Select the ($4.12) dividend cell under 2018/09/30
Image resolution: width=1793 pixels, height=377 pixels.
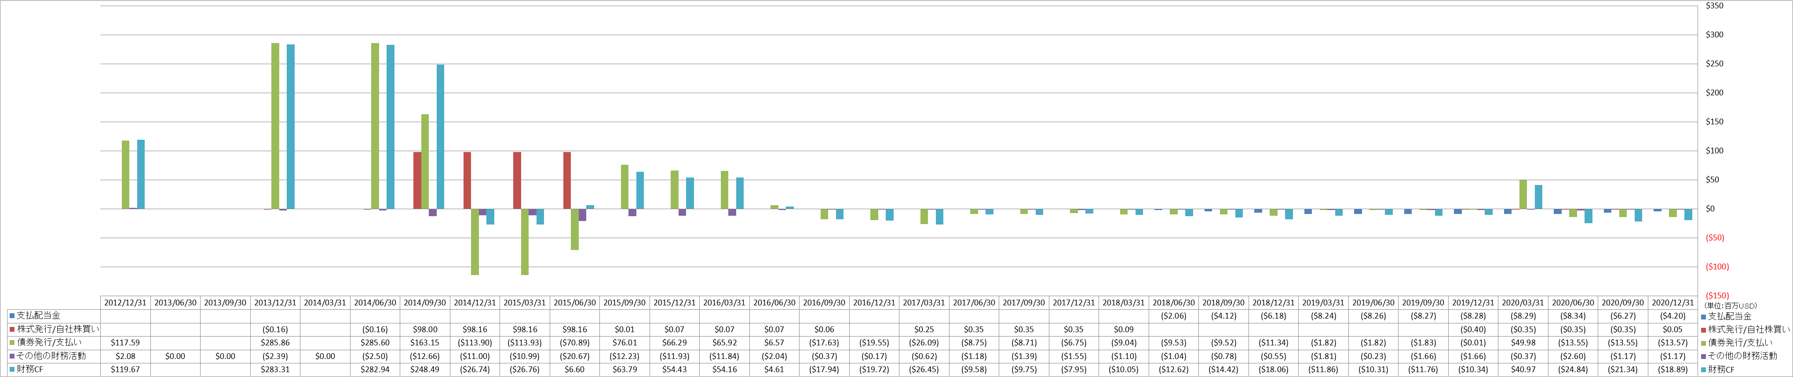1223,316
